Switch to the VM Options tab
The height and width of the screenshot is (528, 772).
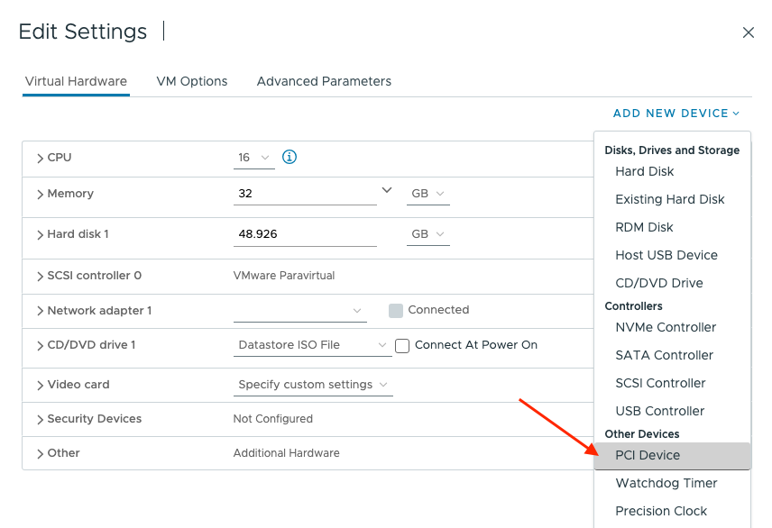click(x=191, y=81)
